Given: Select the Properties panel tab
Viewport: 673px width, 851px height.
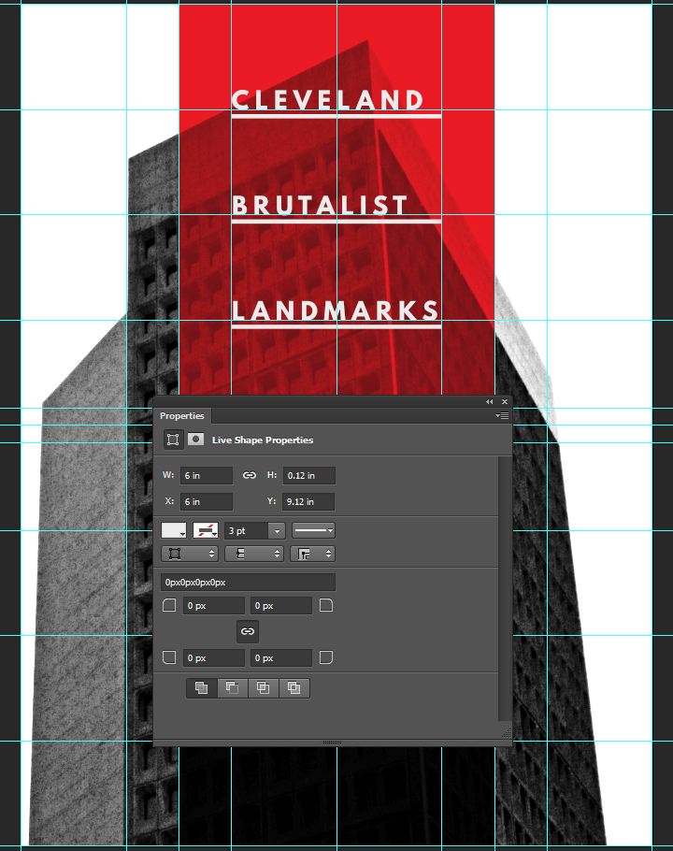Looking at the screenshot, I should tap(182, 416).
